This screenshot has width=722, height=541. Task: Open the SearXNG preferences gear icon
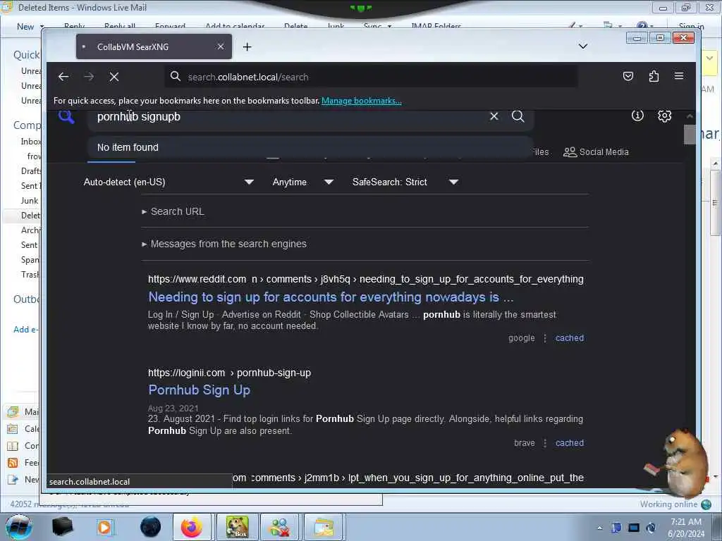[664, 116]
